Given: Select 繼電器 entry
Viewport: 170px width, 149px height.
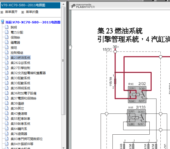Looking at the screenshot, I should (15, 43).
